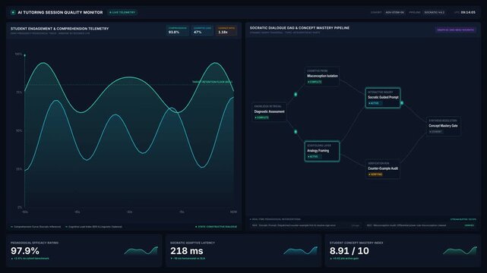Click the purple badge in DAG panel header
This screenshot has width=487, height=273.
[455, 30]
